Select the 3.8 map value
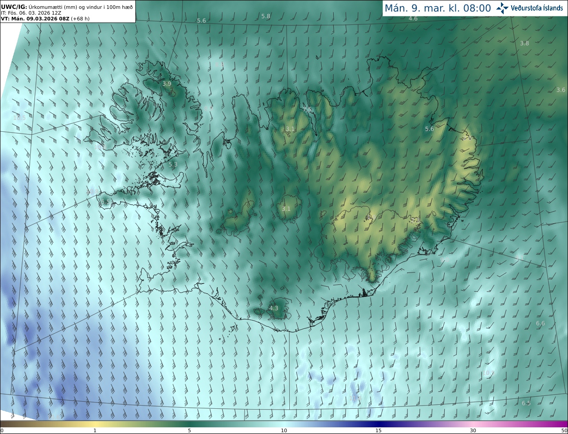568x434 pixels. (x=525, y=43)
